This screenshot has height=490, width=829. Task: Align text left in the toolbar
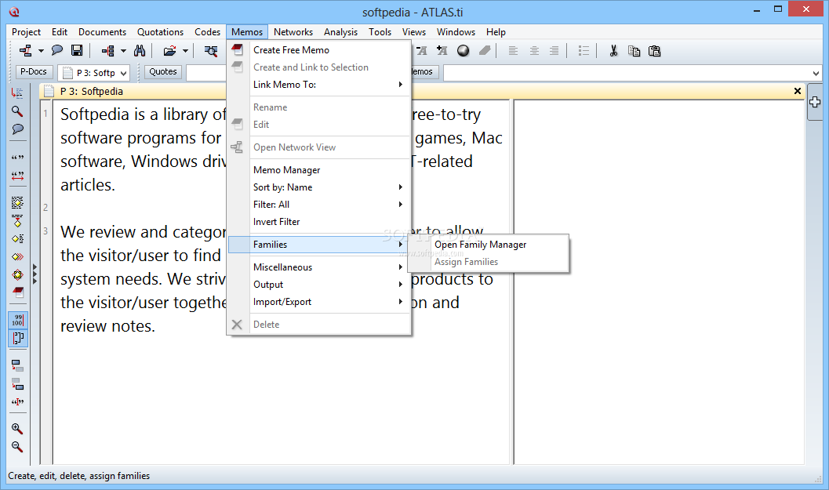513,51
